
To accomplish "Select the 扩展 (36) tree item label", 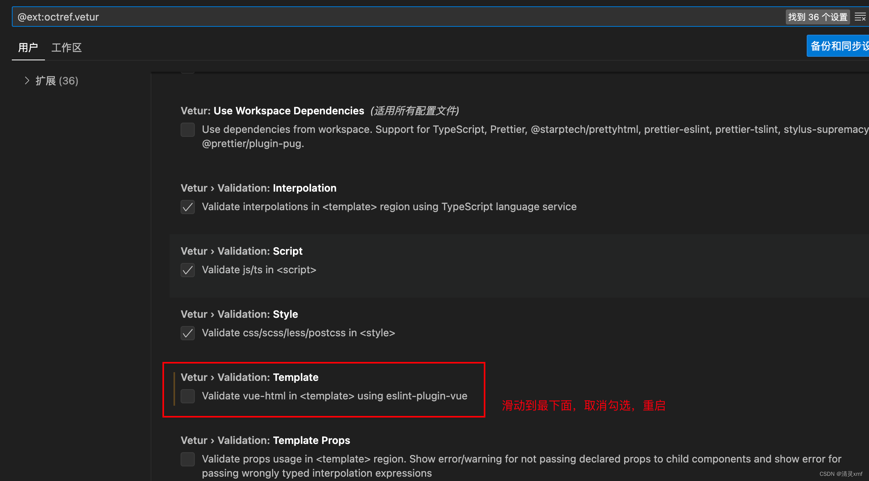I will coord(57,81).
